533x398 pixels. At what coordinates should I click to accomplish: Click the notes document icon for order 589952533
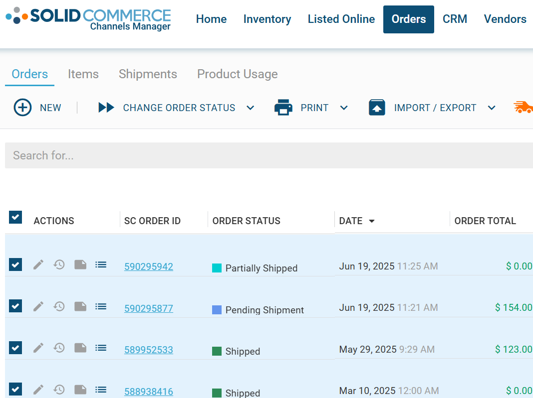(80, 348)
